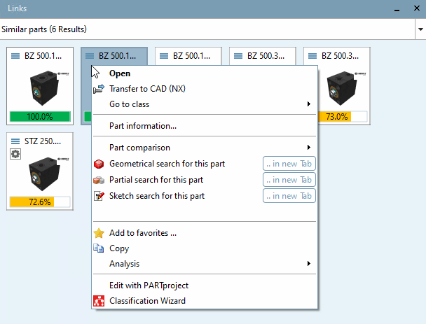Viewport: 426px width, 324px height.
Task: Open the Analysis submenu
Action: point(205,264)
